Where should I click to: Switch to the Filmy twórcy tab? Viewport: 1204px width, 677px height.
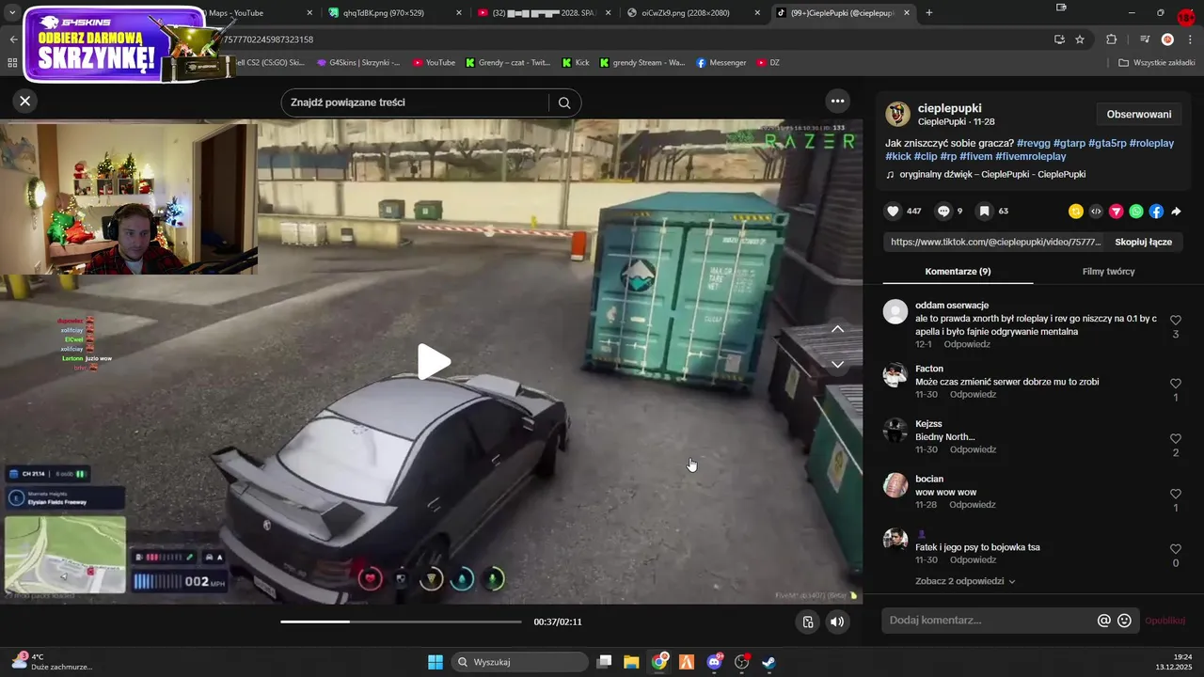pos(1108,271)
